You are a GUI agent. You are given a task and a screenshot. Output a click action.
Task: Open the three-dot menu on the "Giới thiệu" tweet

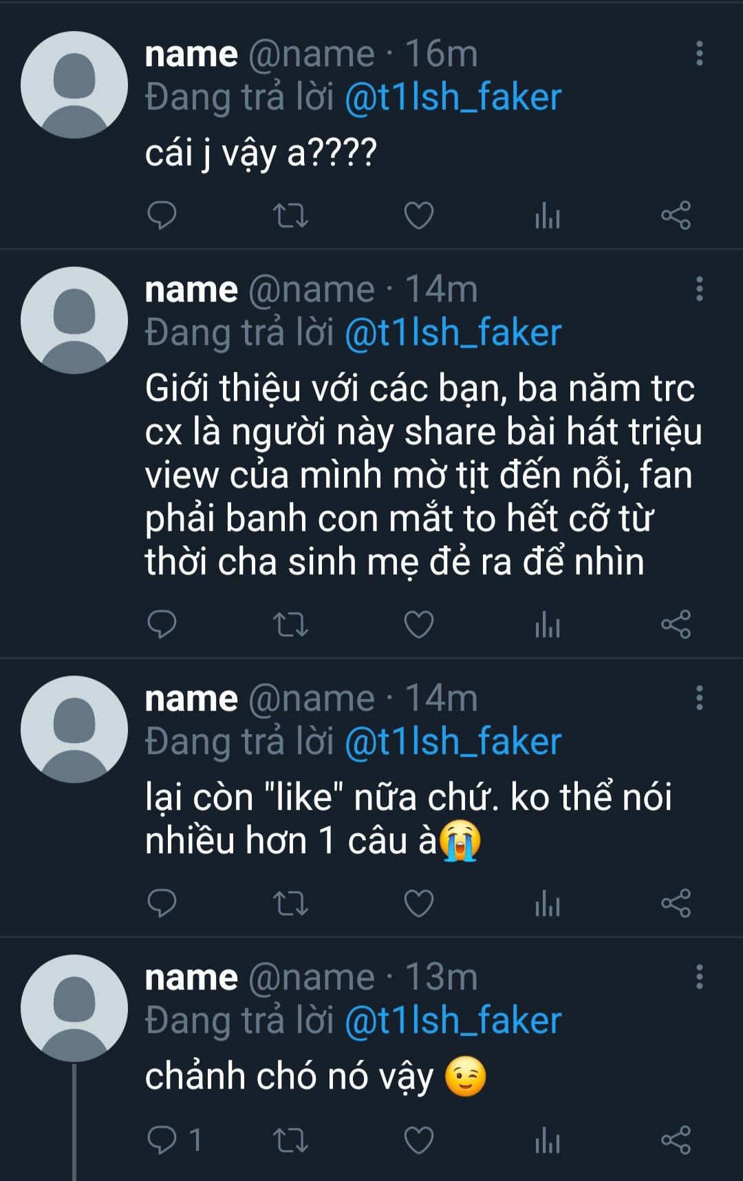699,289
